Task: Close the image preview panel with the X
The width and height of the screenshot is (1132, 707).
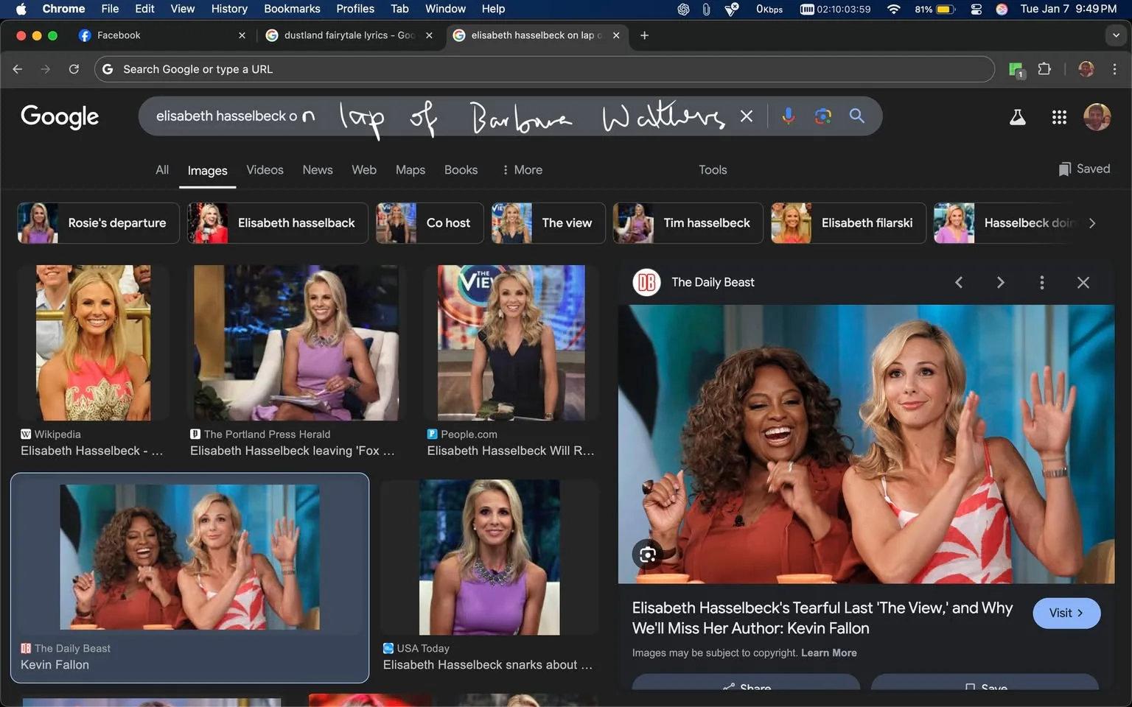Action: pyautogui.click(x=1083, y=282)
